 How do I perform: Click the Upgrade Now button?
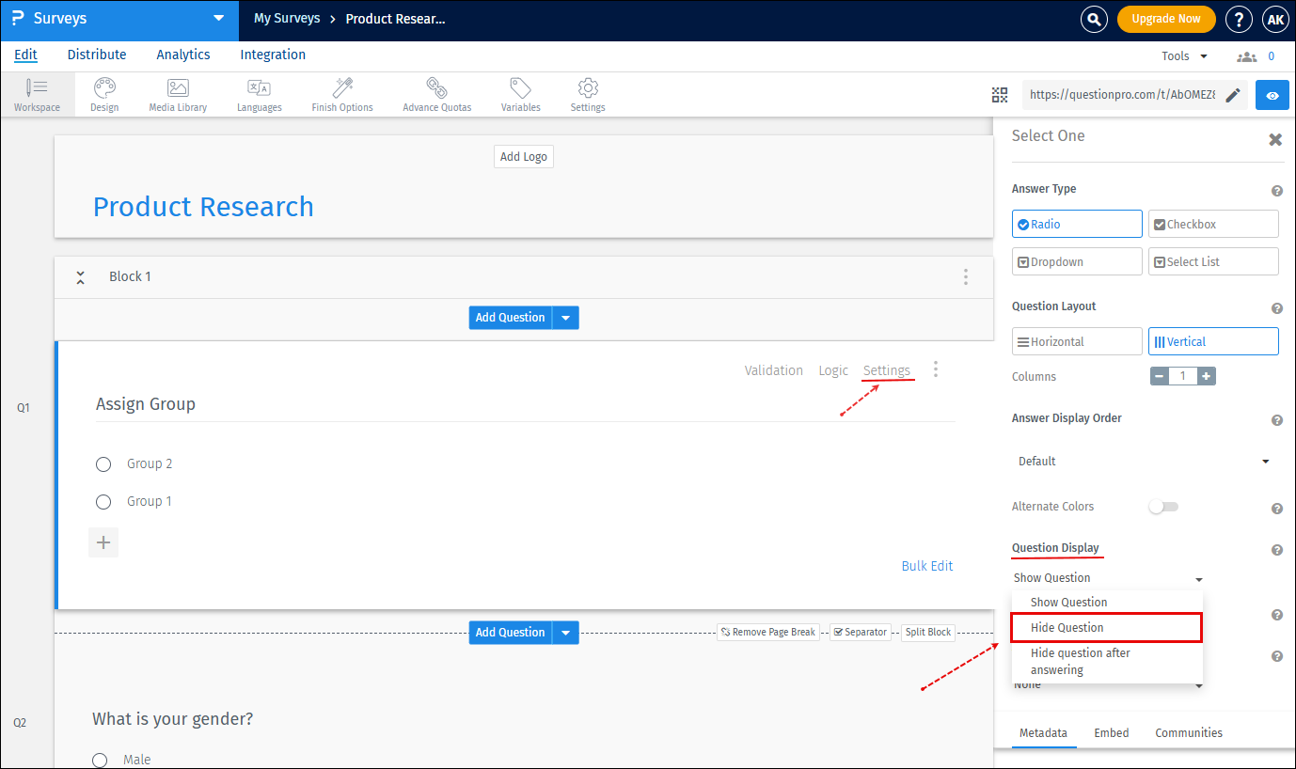(x=1165, y=19)
